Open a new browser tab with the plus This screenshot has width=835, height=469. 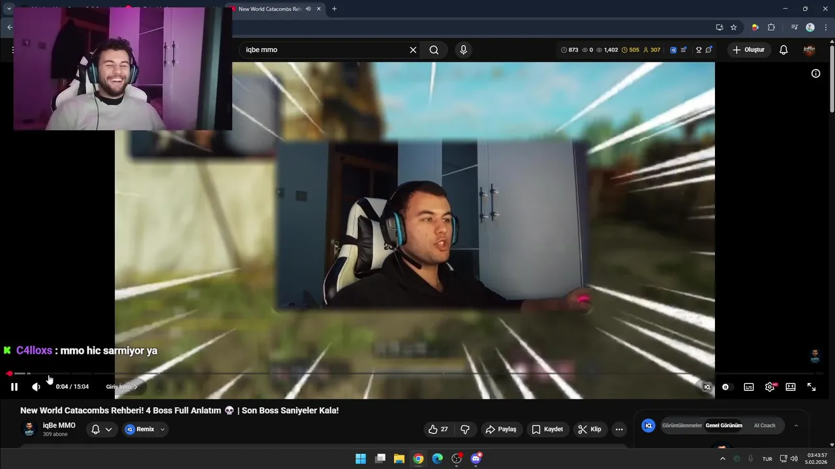coord(334,9)
